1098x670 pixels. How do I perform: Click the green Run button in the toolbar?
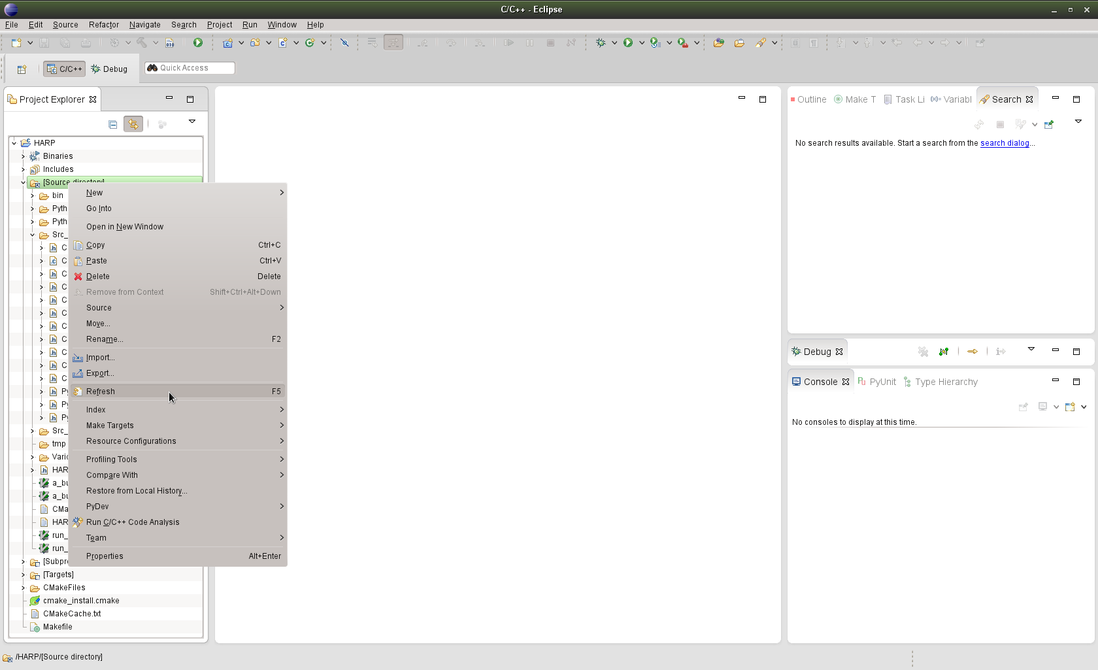coord(627,42)
